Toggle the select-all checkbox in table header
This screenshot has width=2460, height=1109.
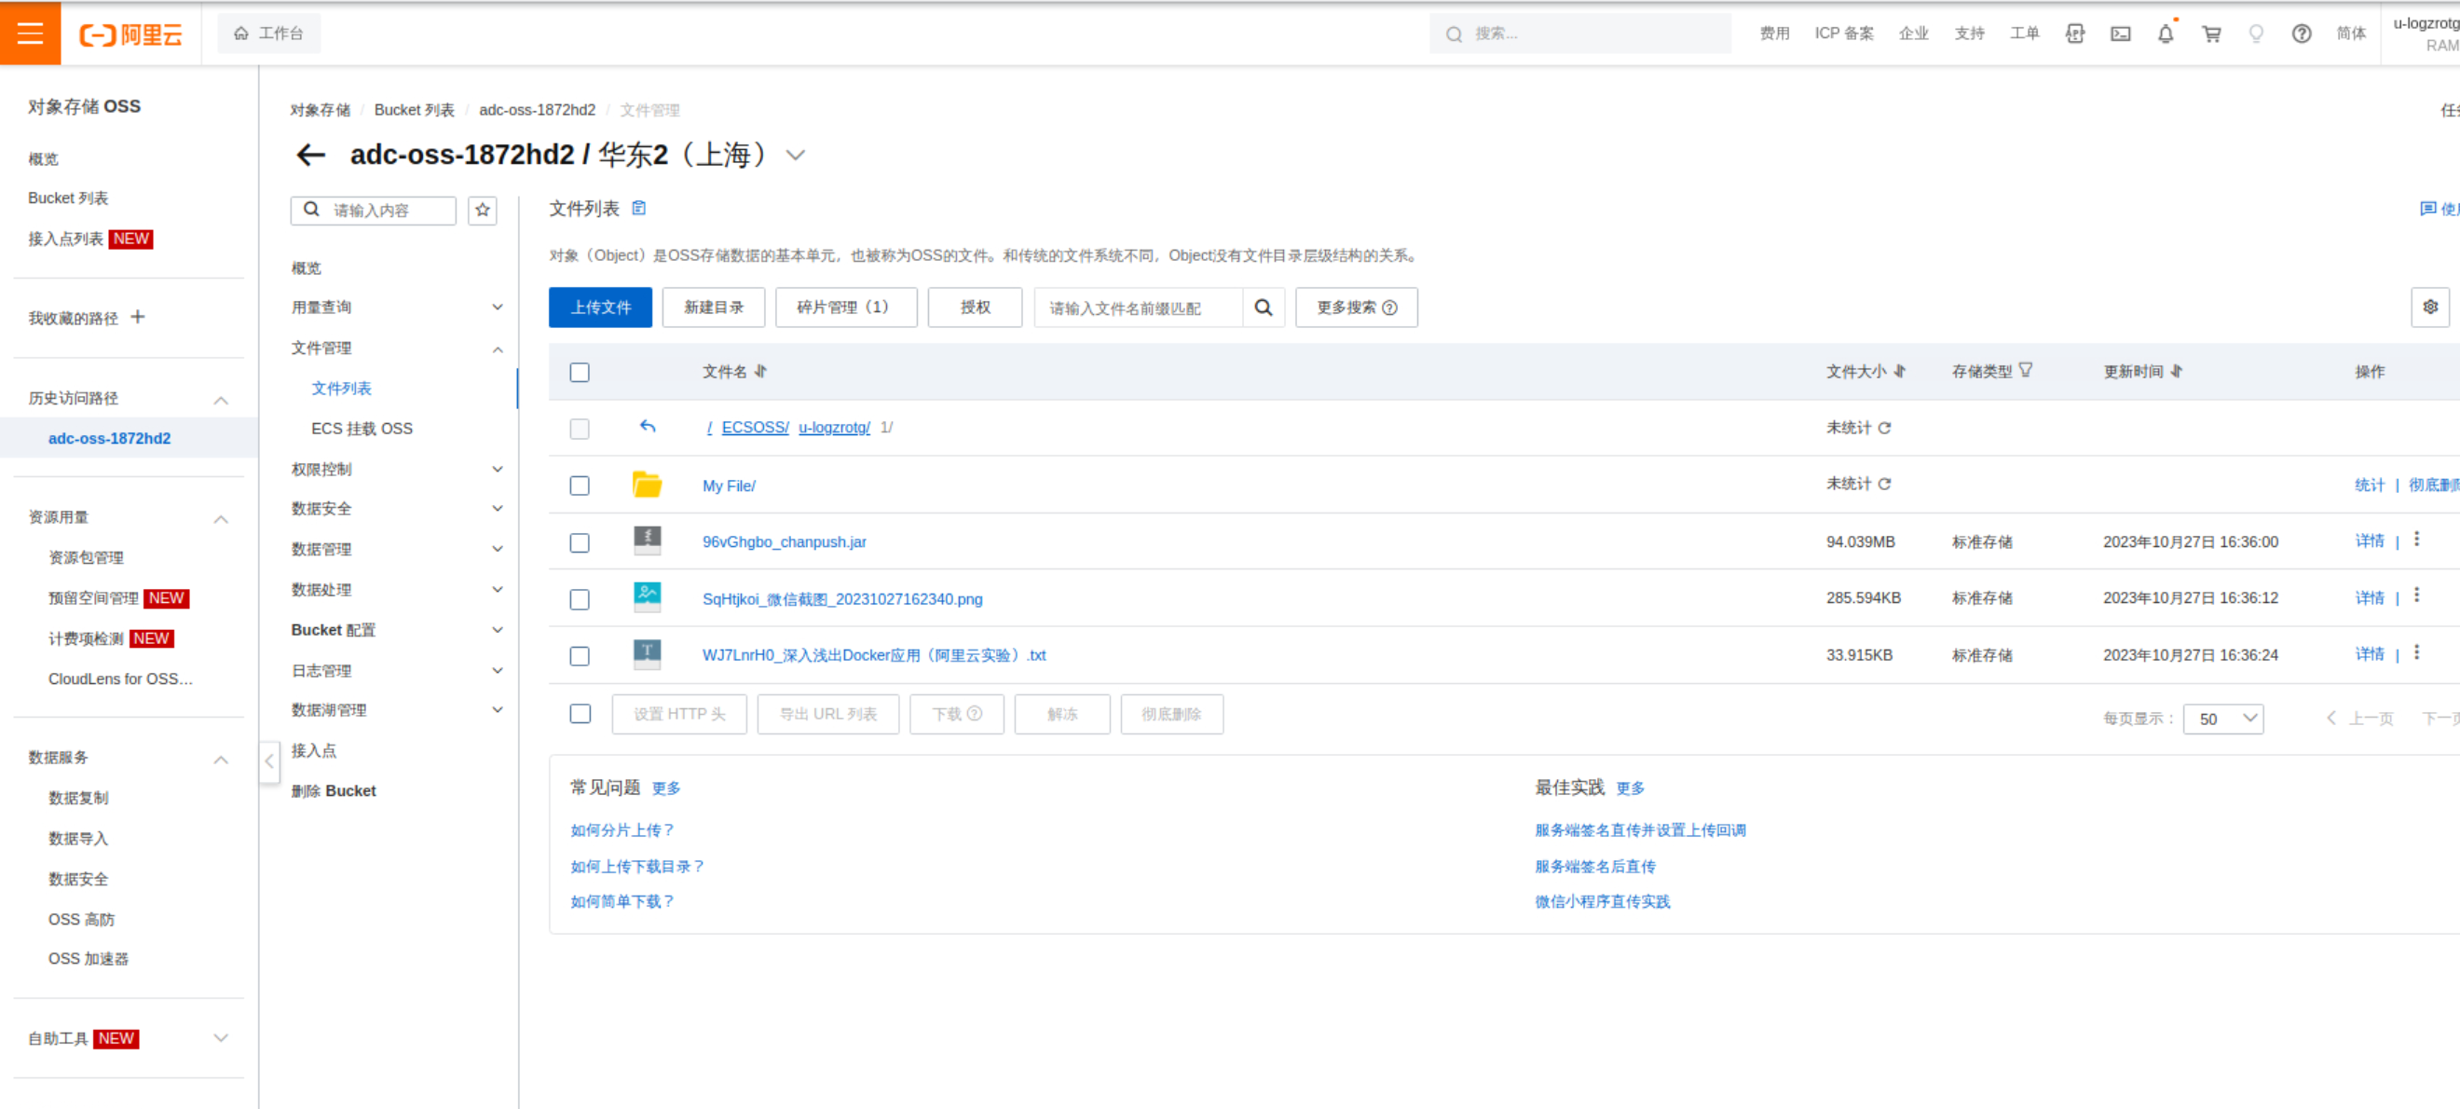coord(580,373)
